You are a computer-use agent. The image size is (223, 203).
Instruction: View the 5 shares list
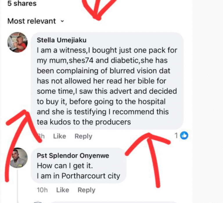click(x=22, y=4)
